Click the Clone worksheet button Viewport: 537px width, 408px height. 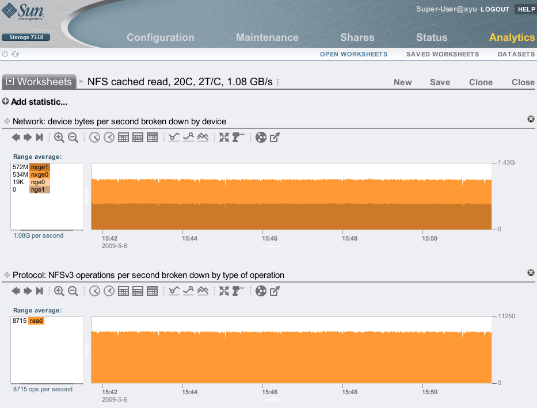click(x=481, y=82)
